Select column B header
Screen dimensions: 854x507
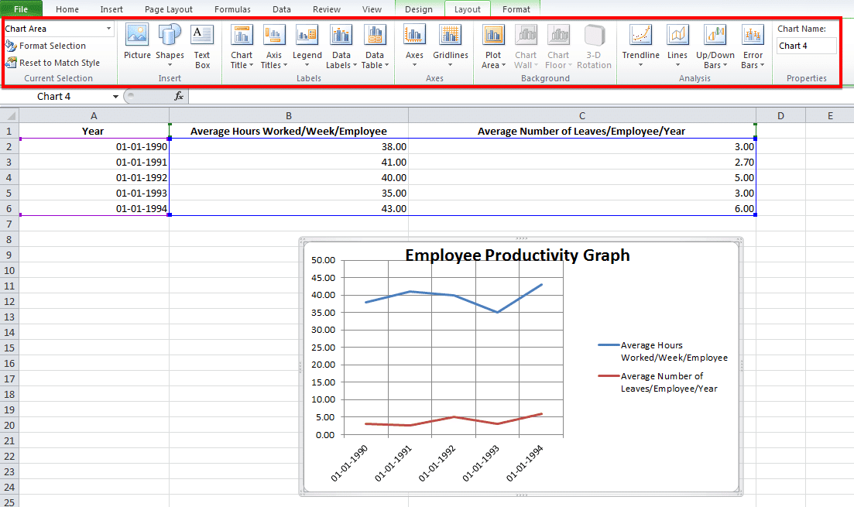289,115
